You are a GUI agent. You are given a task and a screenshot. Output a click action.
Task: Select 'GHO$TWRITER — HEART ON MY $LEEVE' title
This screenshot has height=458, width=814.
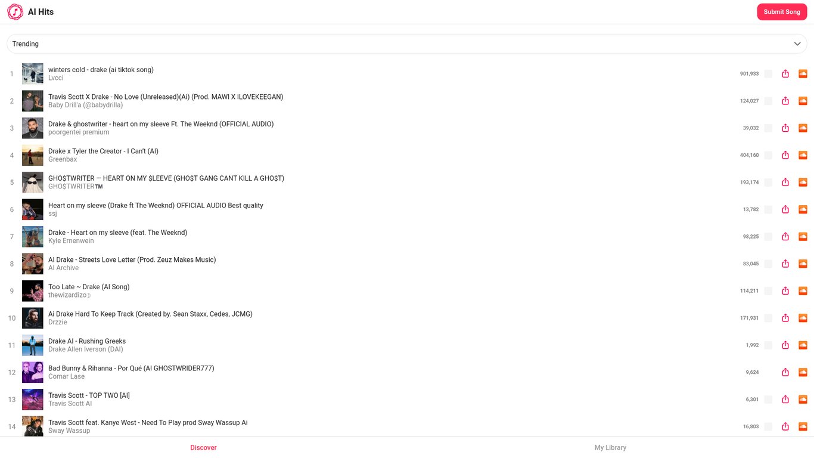pyautogui.click(x=166, y=178)
